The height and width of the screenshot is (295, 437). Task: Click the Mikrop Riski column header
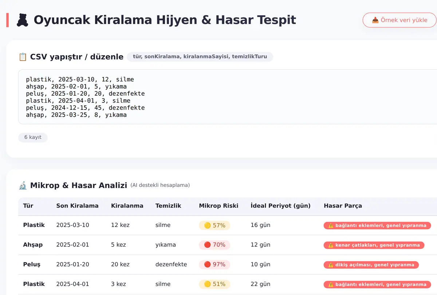[x=219, y=206]
